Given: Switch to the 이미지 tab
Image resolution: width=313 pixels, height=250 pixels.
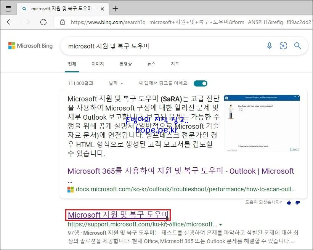Looking at the screenshot, I should pyautogui.click(x=98, y=64).
